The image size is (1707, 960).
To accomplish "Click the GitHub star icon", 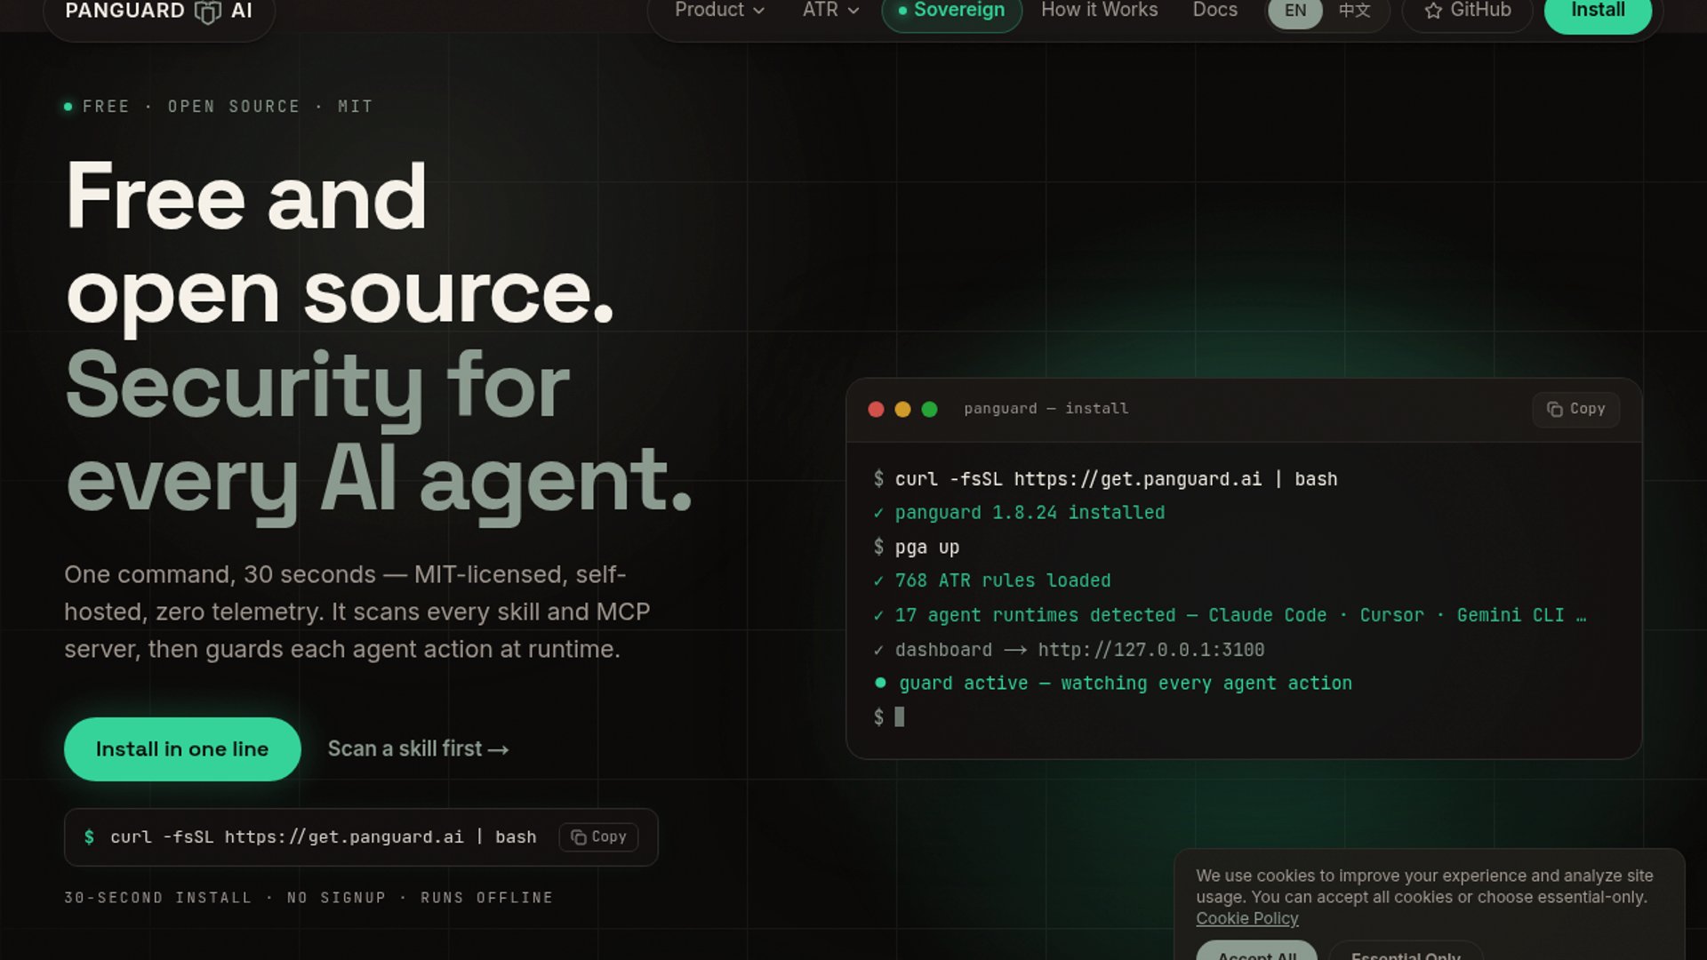I will (x=1433, y=12).
